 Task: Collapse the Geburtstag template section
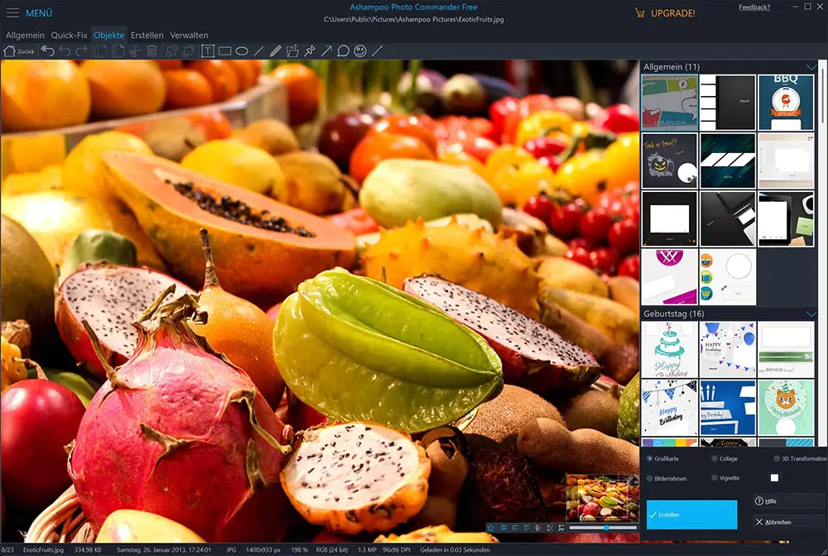point(811,314)
